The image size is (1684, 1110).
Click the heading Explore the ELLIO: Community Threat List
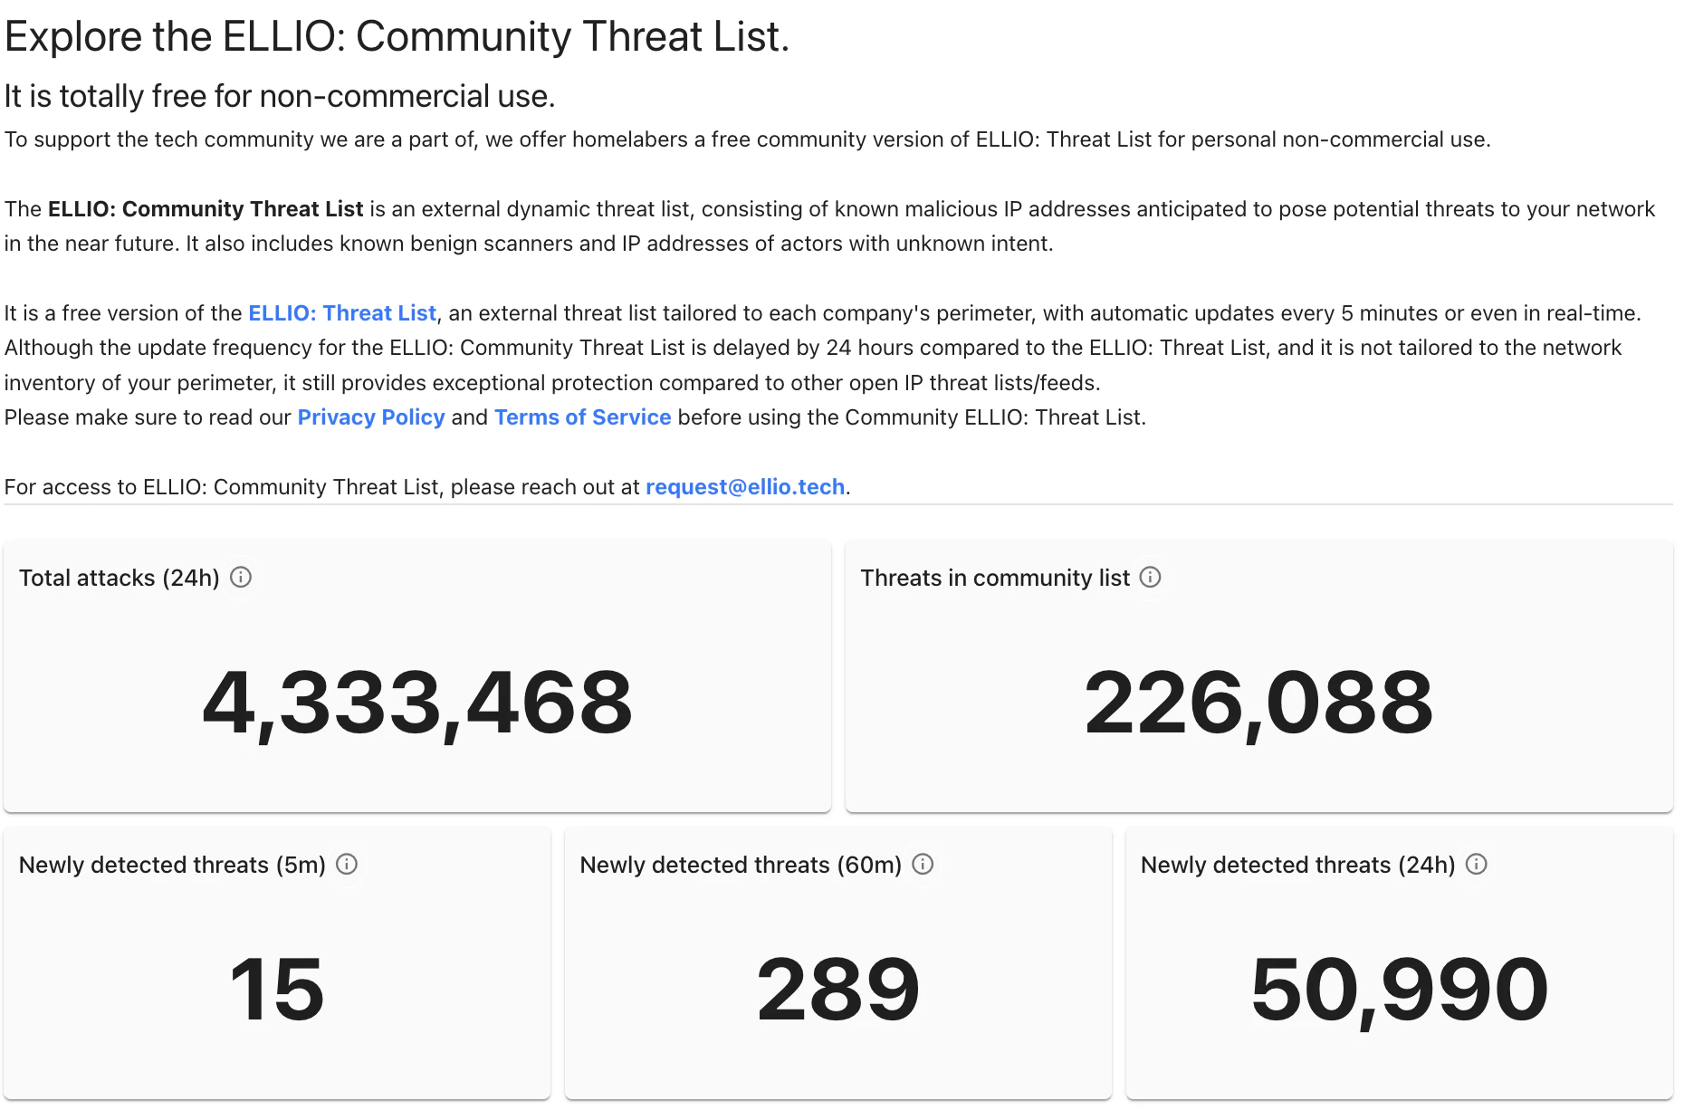pos(397,37)
